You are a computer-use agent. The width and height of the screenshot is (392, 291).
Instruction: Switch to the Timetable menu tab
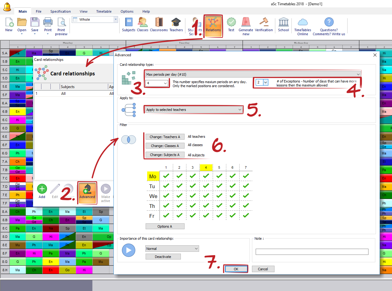click(x=104, y=11)
